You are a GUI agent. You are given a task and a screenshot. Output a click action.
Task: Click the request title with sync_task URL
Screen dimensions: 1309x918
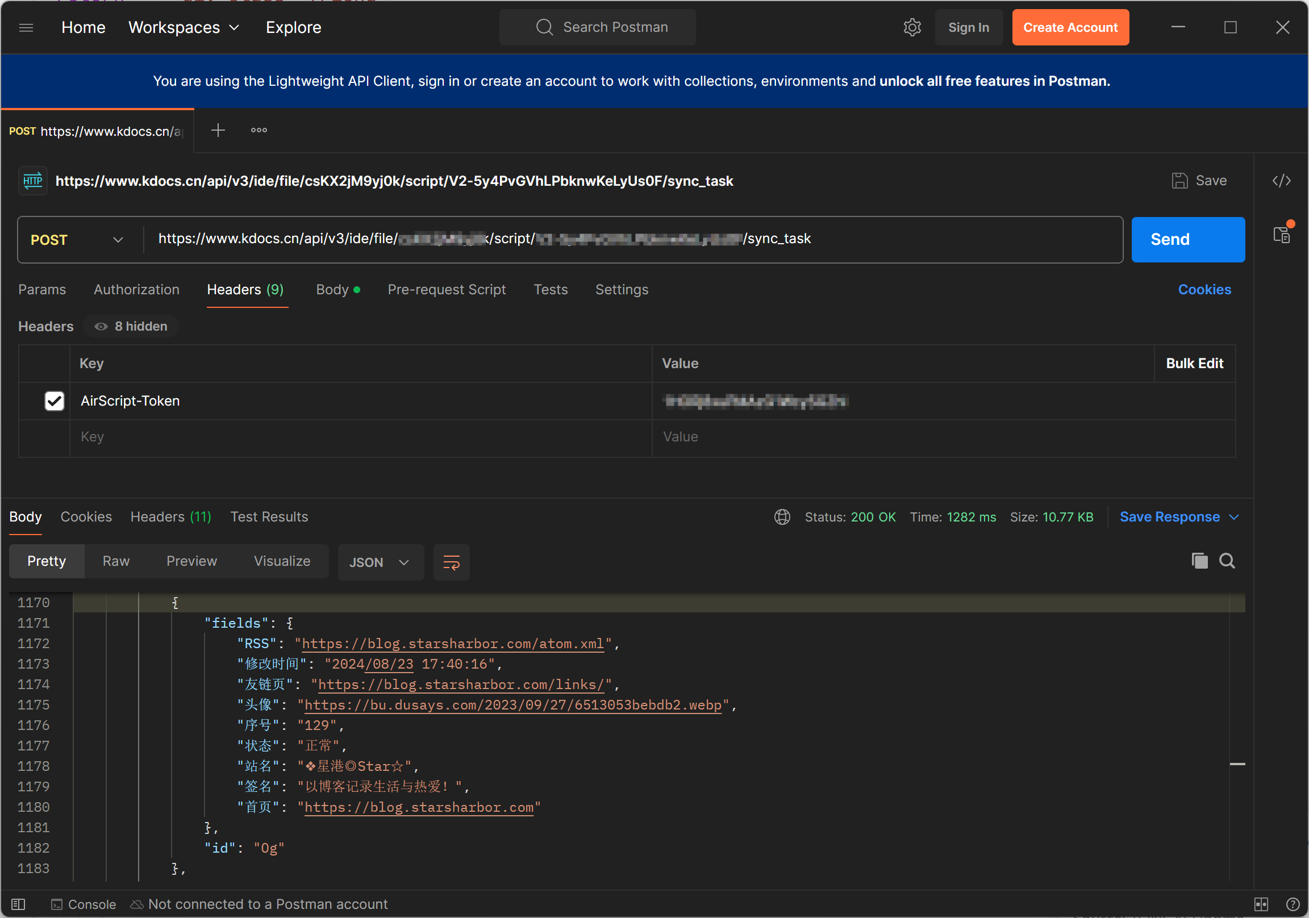[394, 181]
